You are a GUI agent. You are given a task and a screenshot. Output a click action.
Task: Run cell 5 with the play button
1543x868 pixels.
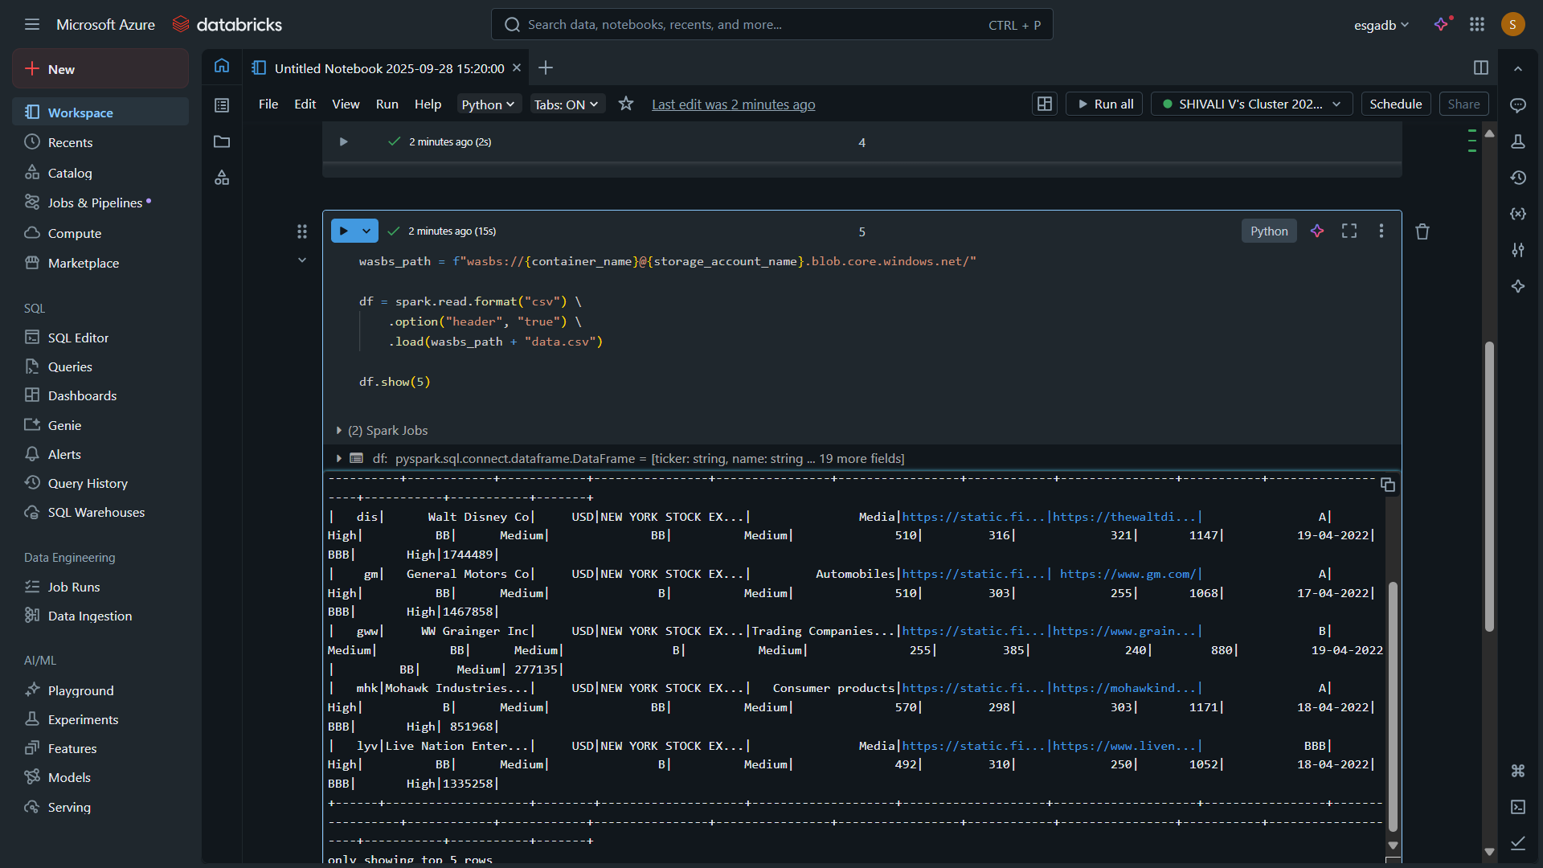click(x=343, y=231)
